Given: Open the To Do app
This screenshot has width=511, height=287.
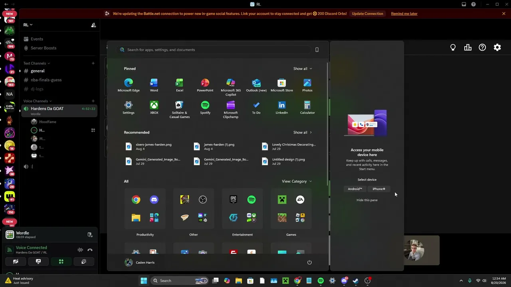Looking at the screenshot, I should 256,108.
